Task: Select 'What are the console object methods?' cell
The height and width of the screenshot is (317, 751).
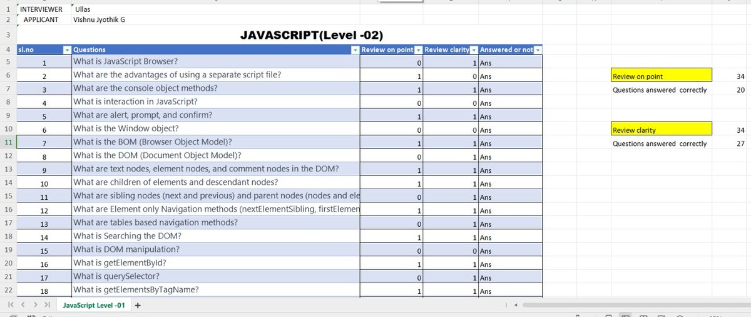Action: pyautogui.click(x=216, y=89)
